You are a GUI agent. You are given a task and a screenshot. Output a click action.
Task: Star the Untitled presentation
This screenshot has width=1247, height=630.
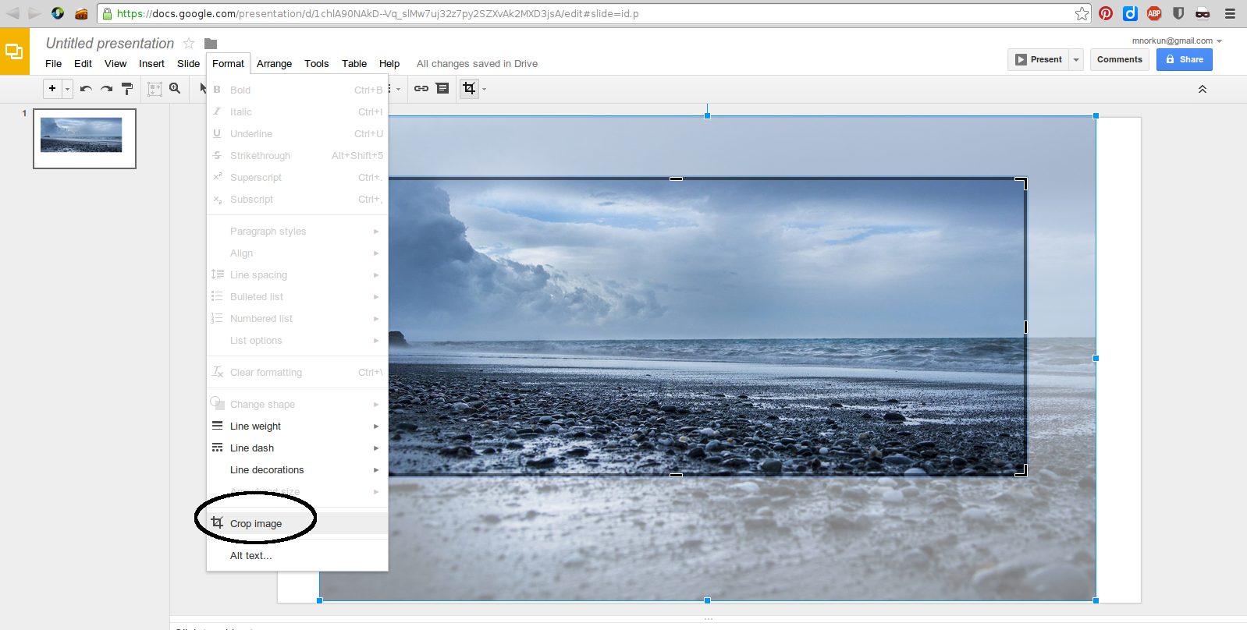189,44
